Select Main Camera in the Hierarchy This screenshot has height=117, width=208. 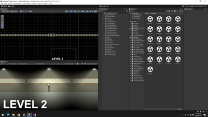111,15
